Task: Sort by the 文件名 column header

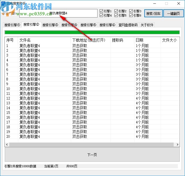Action: coord(44,40)
